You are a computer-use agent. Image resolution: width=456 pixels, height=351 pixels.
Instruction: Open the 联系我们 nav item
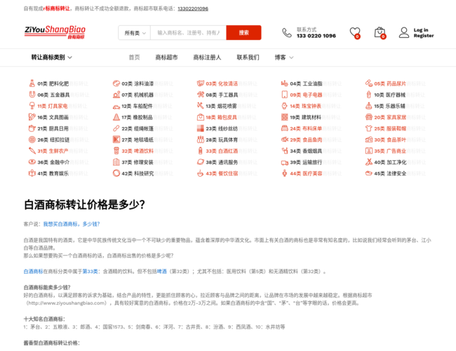(248, 58)
